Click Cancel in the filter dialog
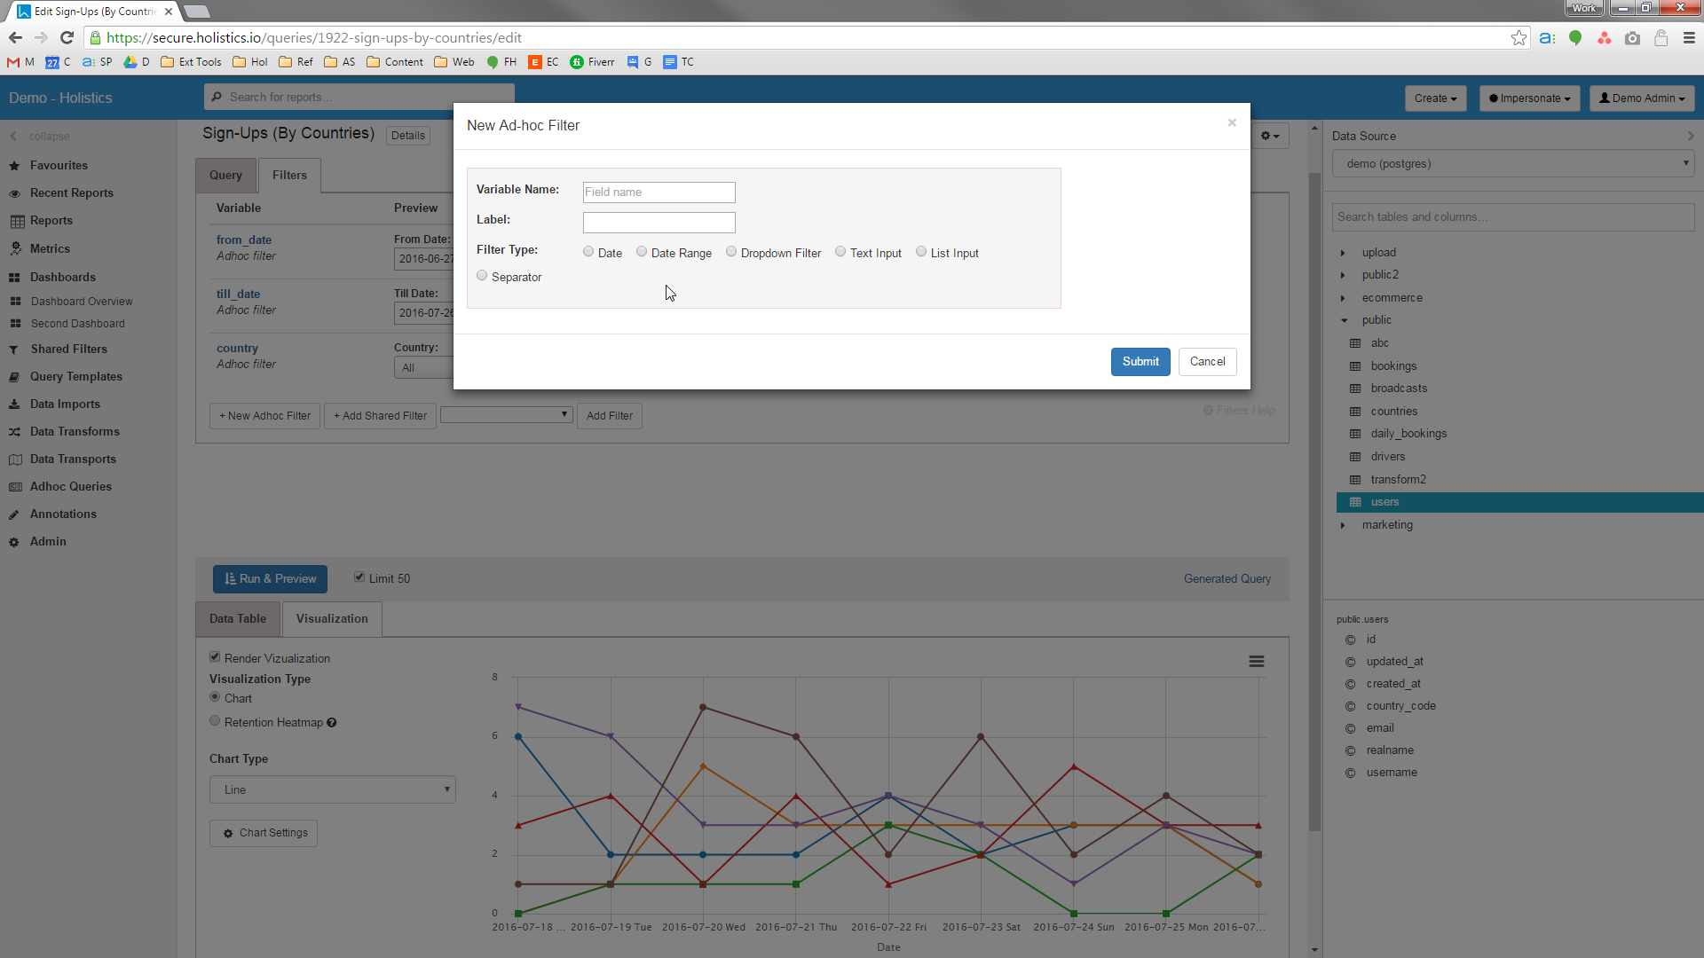This screenshot has height=958, width=1704. [x=1207, y=362]
